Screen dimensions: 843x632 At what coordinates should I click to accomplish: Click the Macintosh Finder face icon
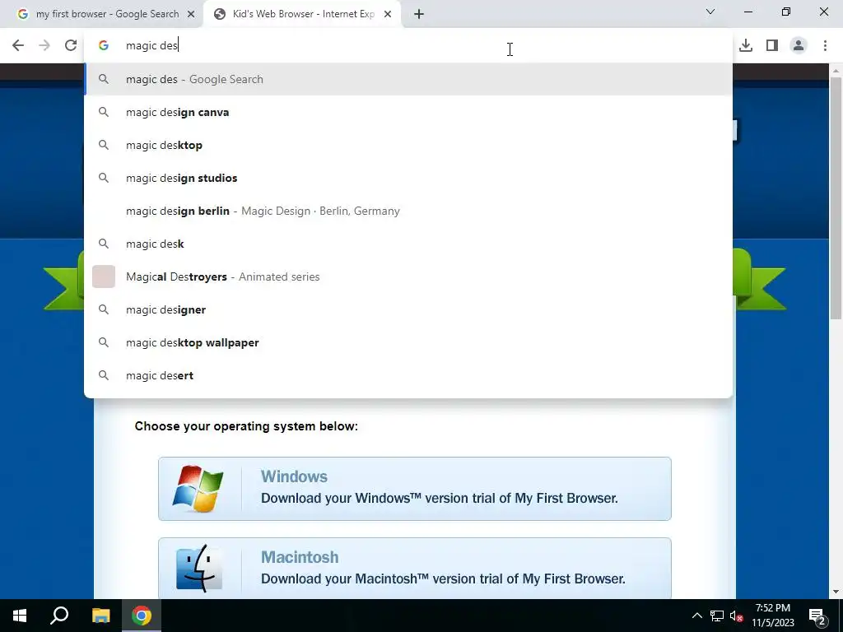199,569
